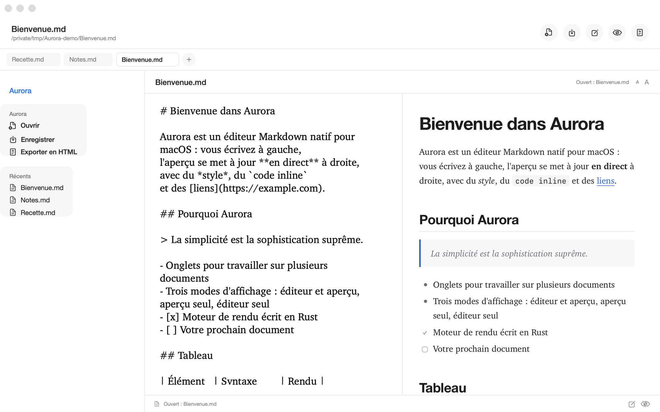The image size is (660, 412).
Task: Click the Enregistrer download icon in sidebar
Action: coord(13,139)
